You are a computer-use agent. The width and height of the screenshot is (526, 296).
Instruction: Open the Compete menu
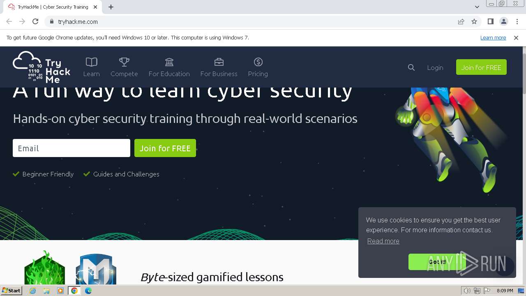124,67
